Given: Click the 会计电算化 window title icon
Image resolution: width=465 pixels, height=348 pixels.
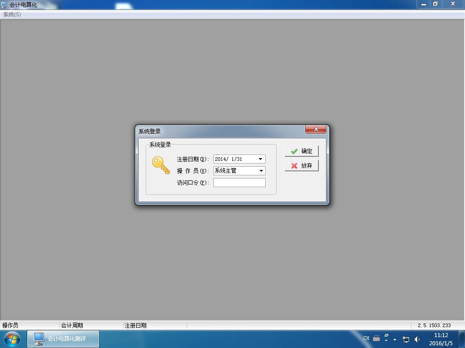Looking at the screenshot, I should tap(4, 5).
